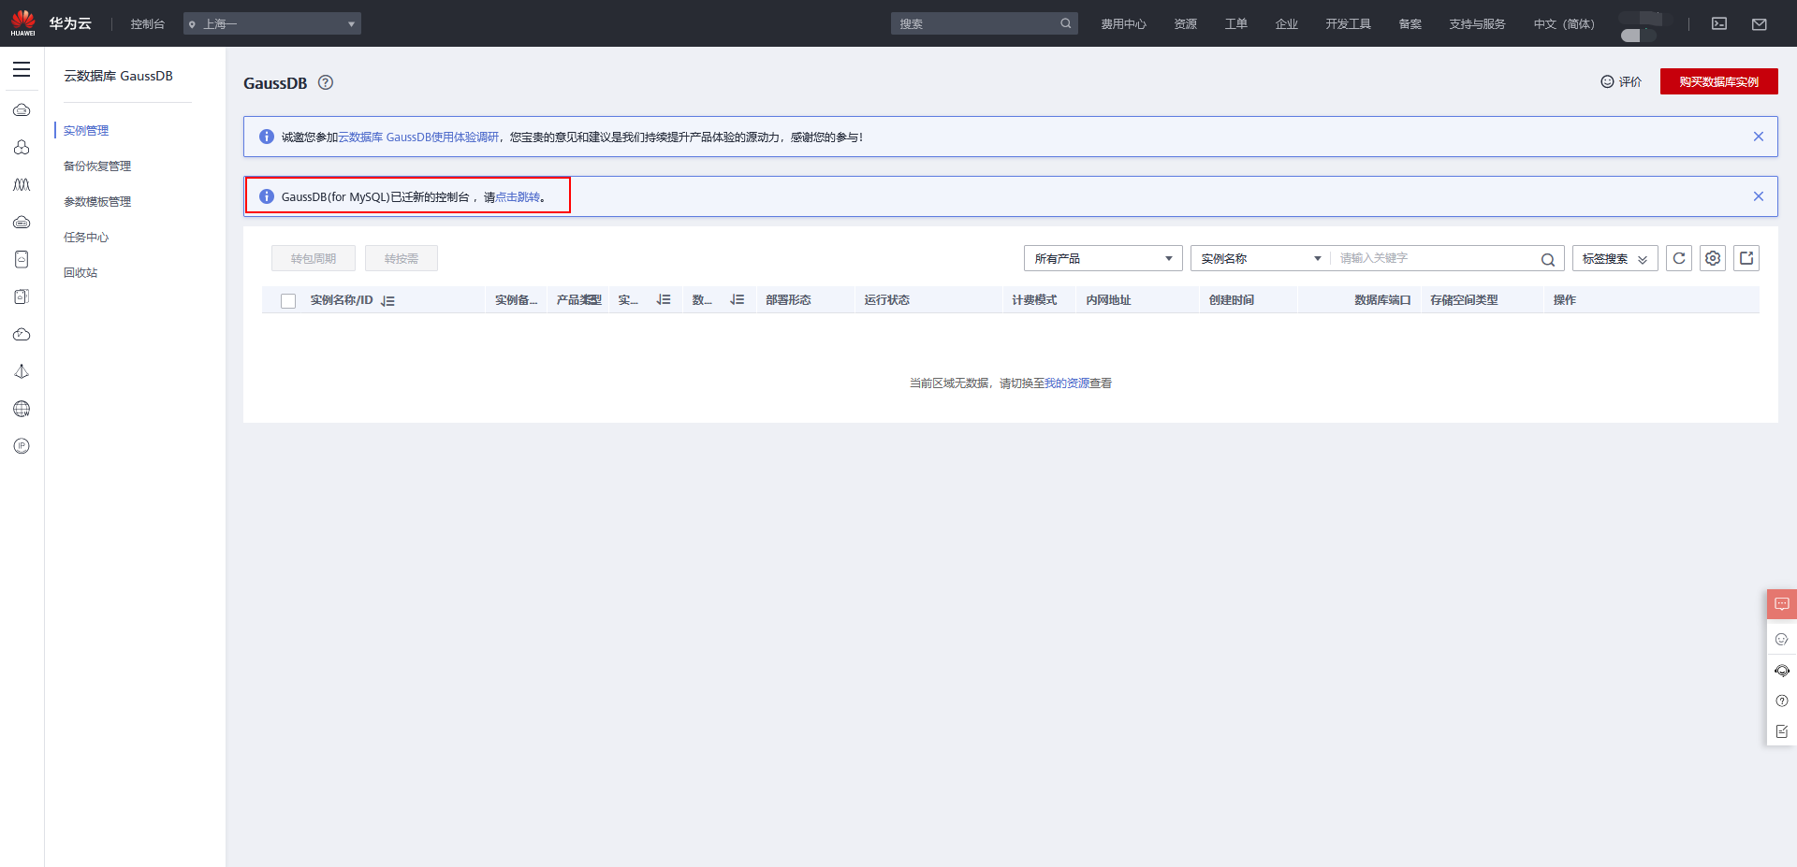The width and height of the screenshot is (1797, 867).
Task: Open the globe network icon in sidebar
Action: point(22,409)
